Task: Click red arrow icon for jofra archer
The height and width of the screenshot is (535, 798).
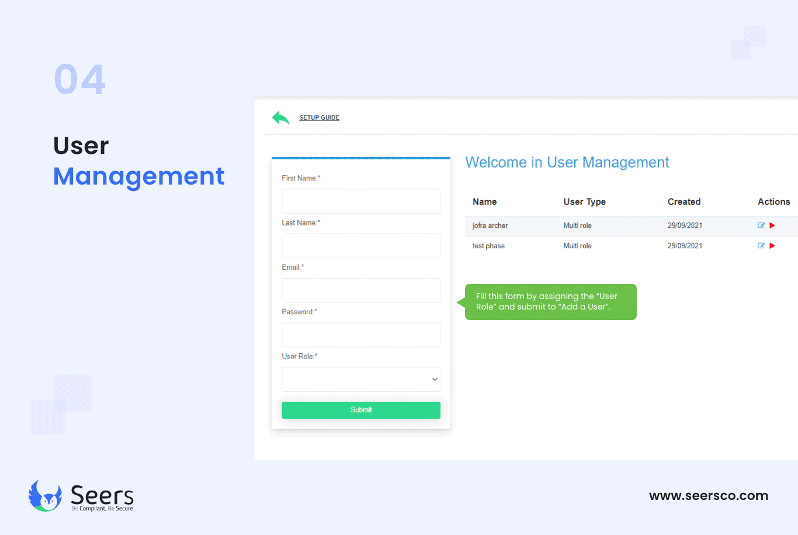Action: [x=772, y=225]
